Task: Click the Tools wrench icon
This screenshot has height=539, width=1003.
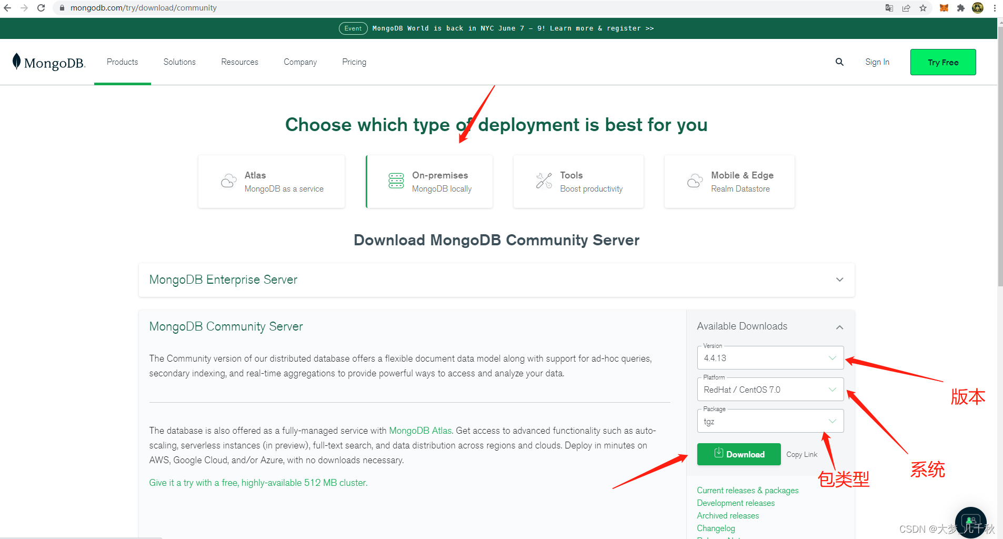Action: click(x=544, y=181)
